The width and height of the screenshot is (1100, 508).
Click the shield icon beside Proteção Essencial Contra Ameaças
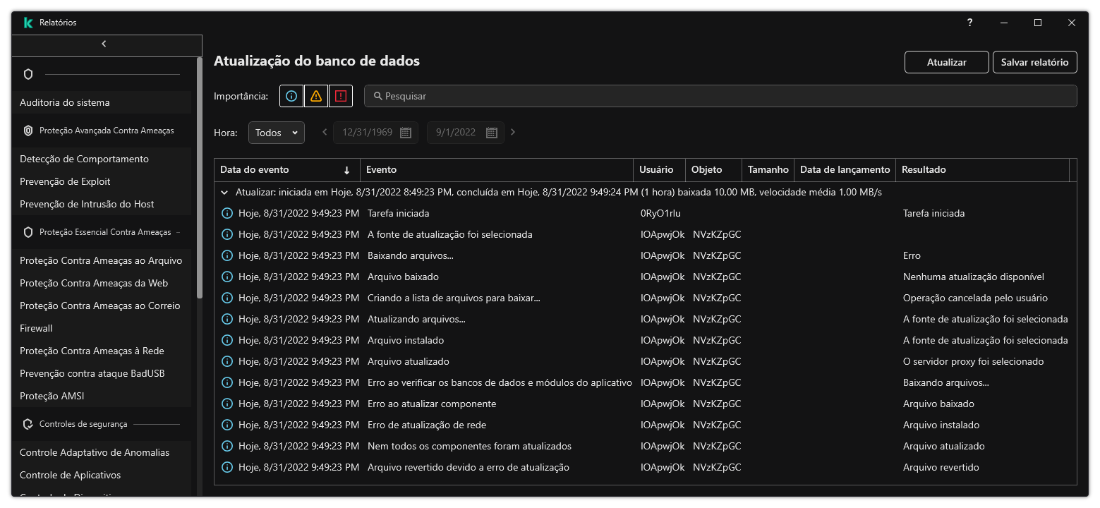[28, 231]
